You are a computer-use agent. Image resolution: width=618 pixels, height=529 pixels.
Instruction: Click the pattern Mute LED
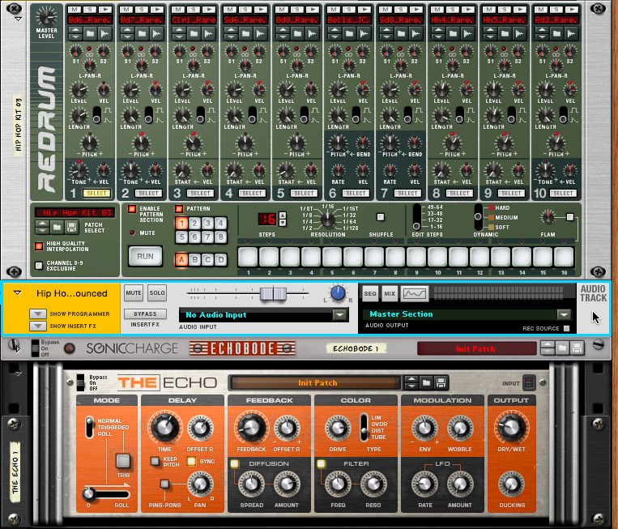point(132,233)
